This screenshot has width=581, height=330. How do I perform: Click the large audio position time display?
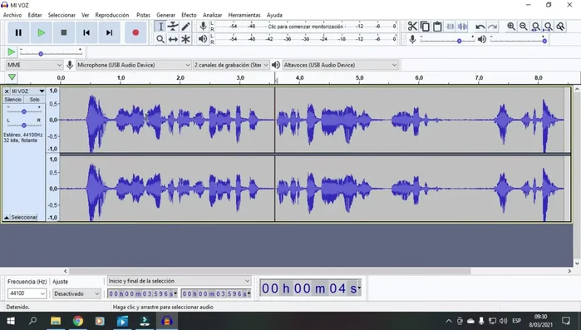pos(311,288)
